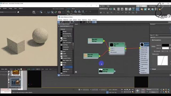Open the Image menu in frame buffer
This screenshot has height=96, width=171.
[x=10, y=8]
